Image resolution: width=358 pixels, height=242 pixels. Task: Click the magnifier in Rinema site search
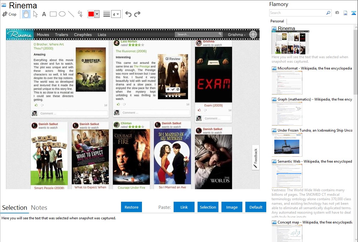[x=220, y=34]
